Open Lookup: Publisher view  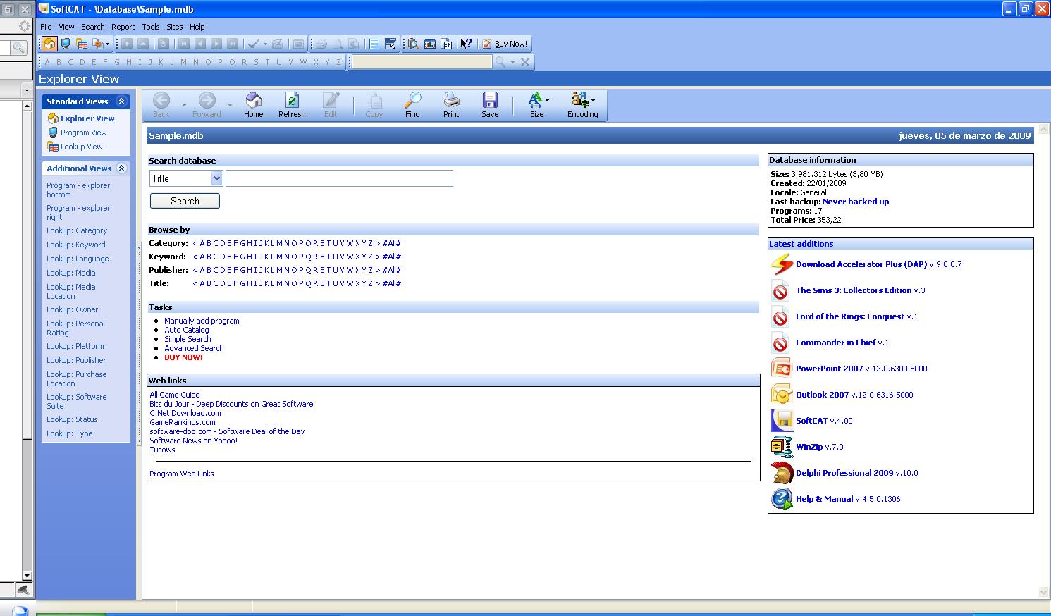(76, 360)
